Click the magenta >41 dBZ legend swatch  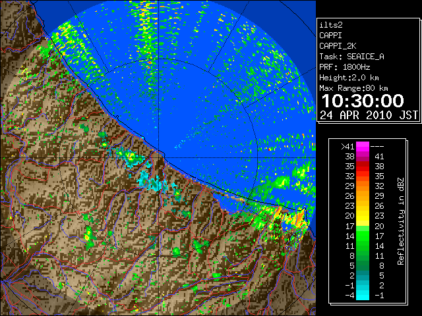tap(363, 146)
